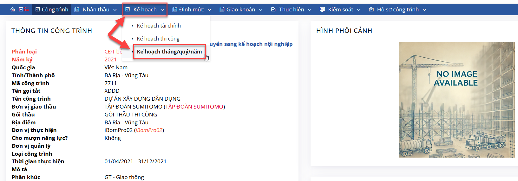This screenshot has width=518, height=181.
Task: Click the document icon beside Giao khoán
Action: tap(222, 9)
